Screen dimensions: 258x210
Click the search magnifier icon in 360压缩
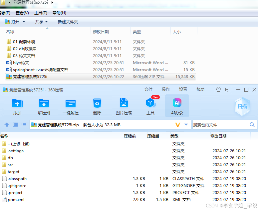tap(252, 125)
